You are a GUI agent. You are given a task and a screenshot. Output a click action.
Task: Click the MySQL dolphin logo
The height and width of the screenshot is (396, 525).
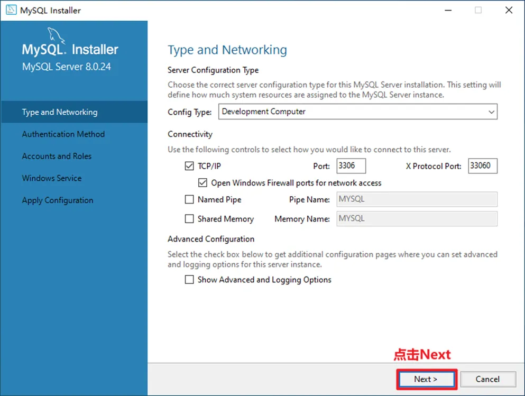pos(57,36)
